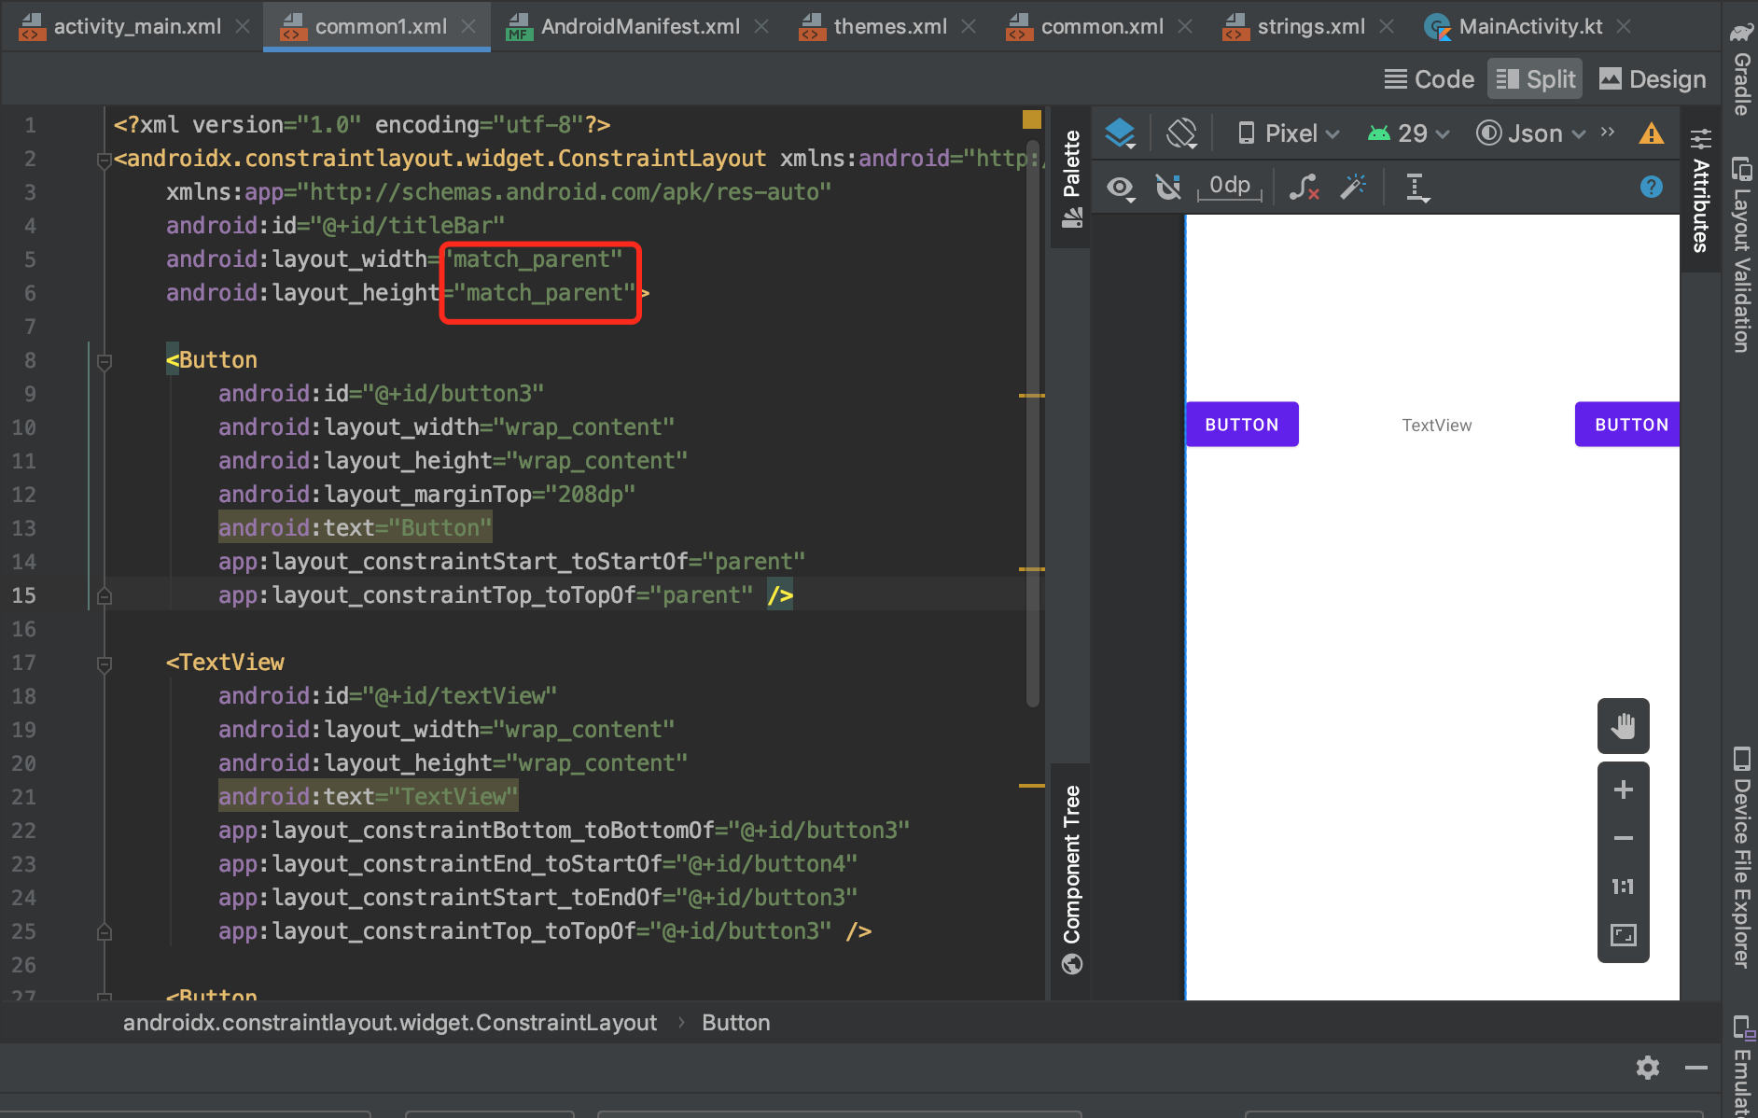Click the yellow warning triangle icon
Viewport: 1758px width, 1118px height.
point(1652,133)
